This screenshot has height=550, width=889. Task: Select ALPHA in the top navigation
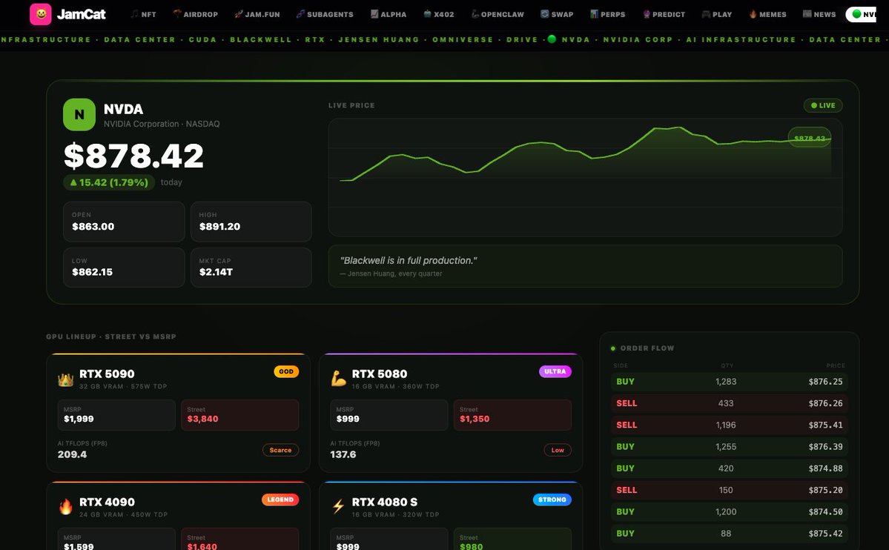pyautogui.click(x=389, y=14)
